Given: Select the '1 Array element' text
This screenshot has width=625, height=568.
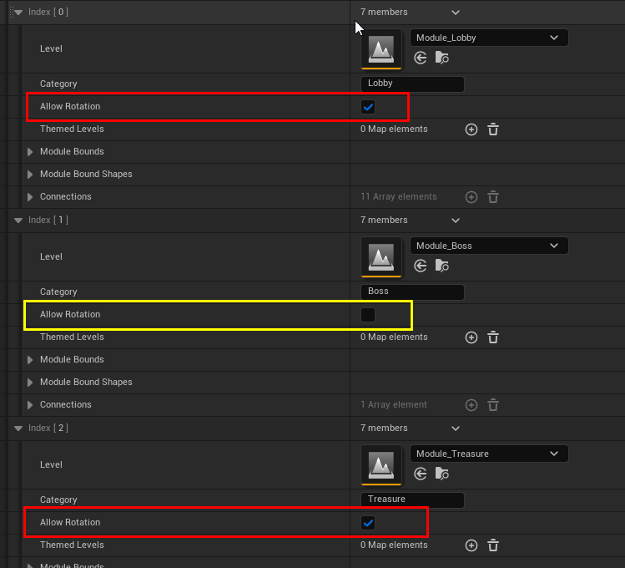Looking at the screenshot, I should pos(393,404).
